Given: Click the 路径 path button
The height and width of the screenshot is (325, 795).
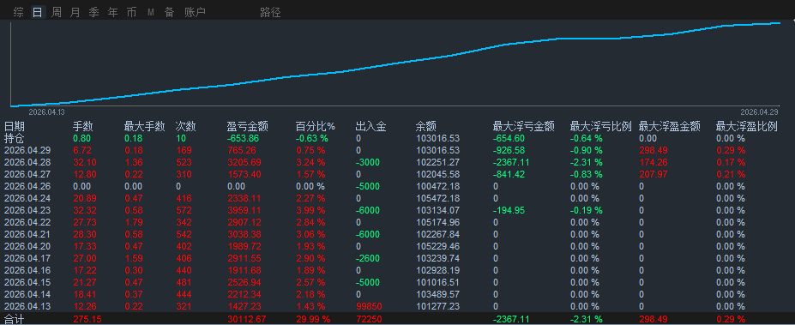Looking at the screenshot, I should click(270, 13).
